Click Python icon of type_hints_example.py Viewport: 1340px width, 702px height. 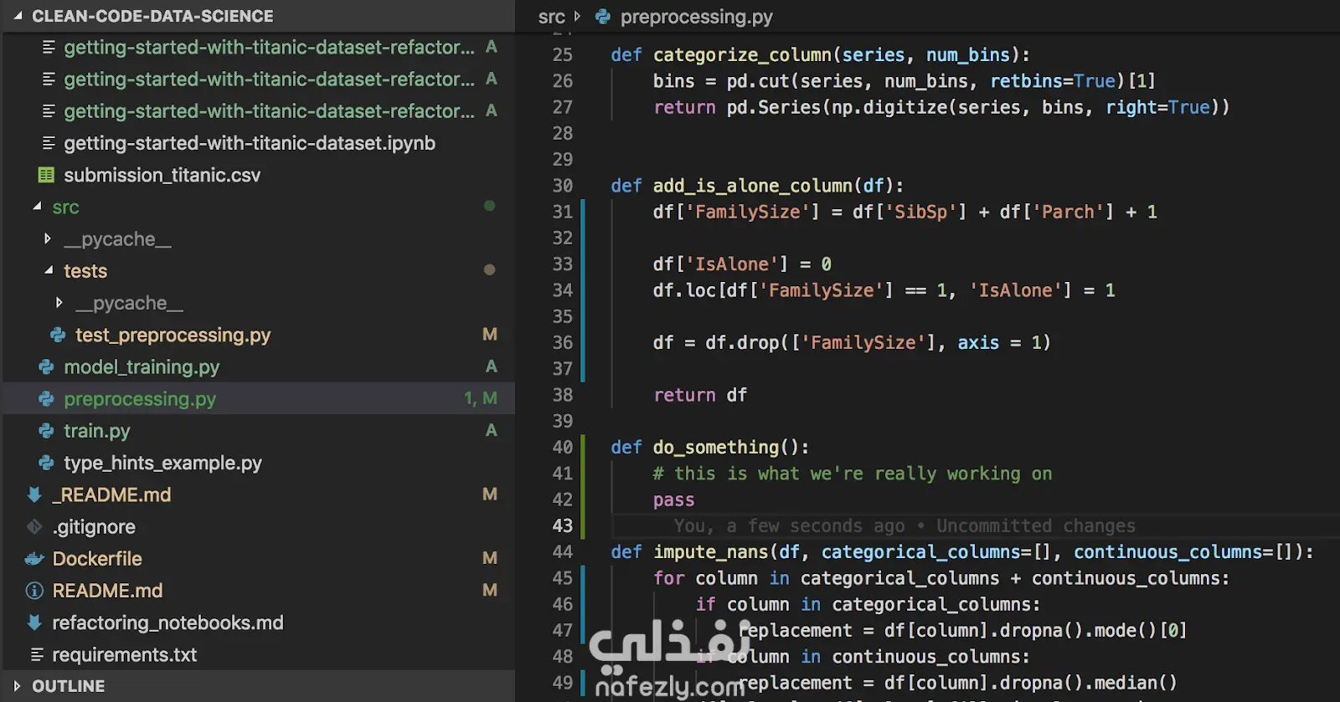point(46,463)
